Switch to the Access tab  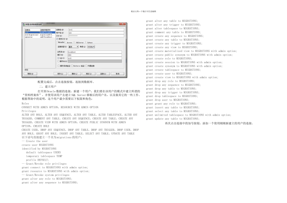[x=69, y=43]
